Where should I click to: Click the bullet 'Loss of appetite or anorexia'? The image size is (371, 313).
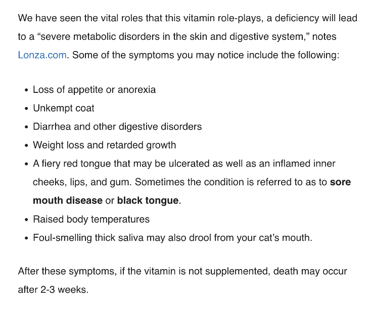pyautogui.click(x=94, y=90)
